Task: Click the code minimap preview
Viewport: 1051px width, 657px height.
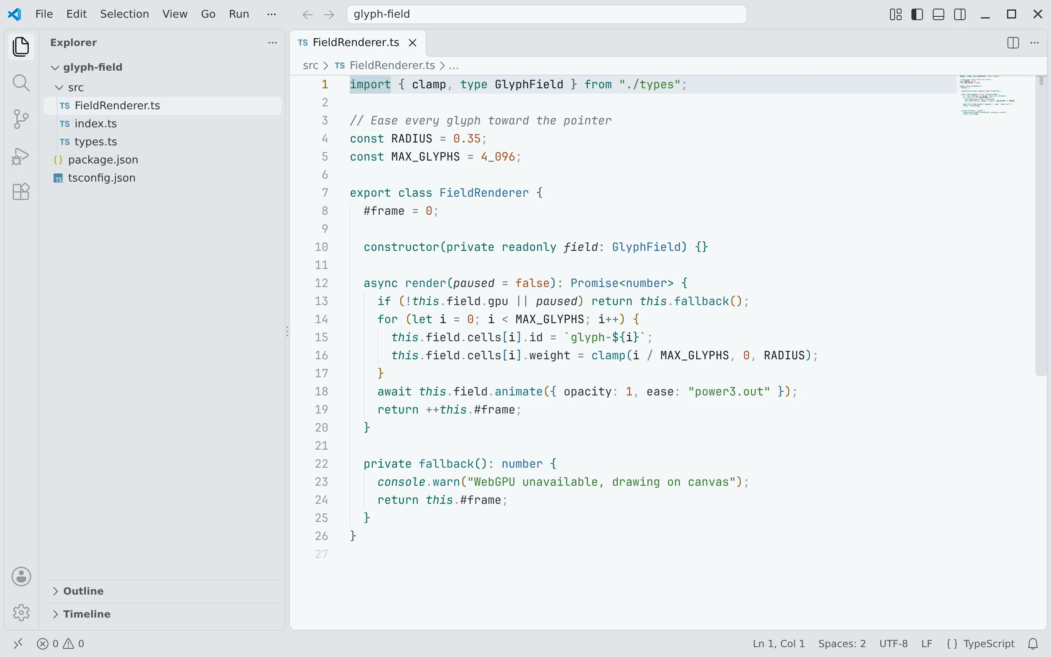Action: coord(996,96)
